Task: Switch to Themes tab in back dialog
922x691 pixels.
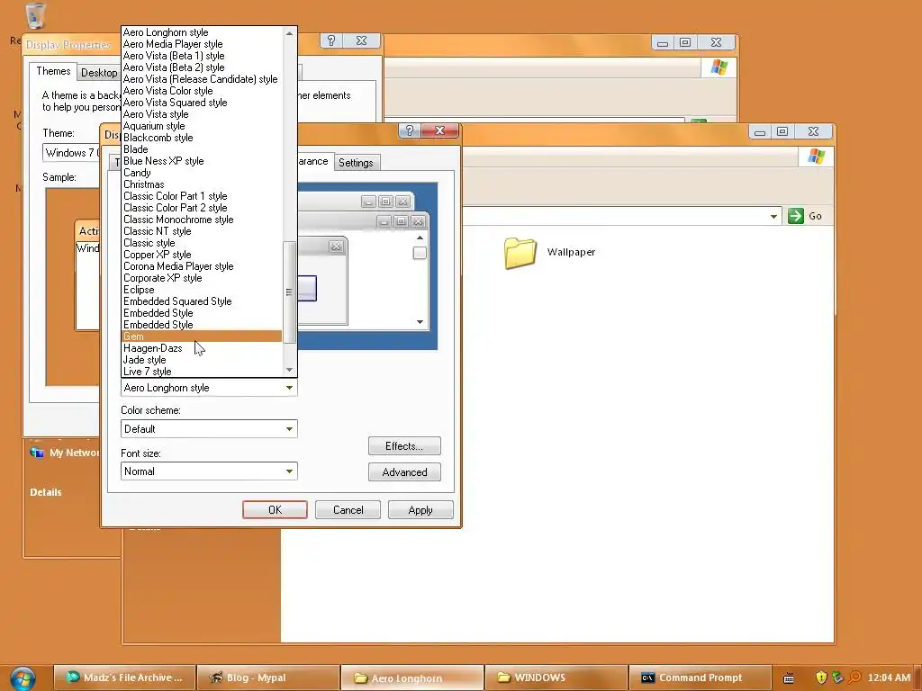Action: point(53,71)
